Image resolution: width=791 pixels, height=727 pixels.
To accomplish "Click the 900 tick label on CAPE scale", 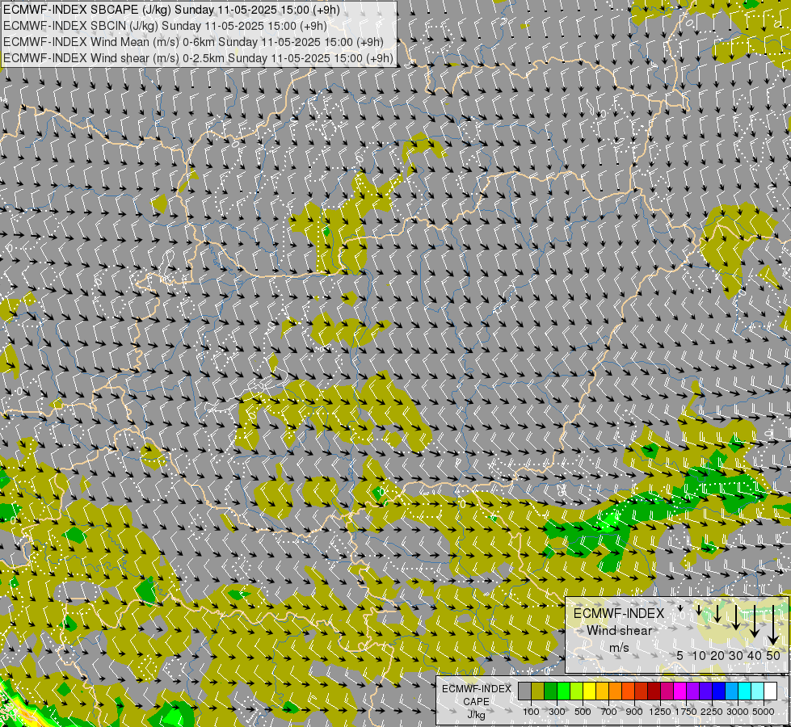I will 634,712.
